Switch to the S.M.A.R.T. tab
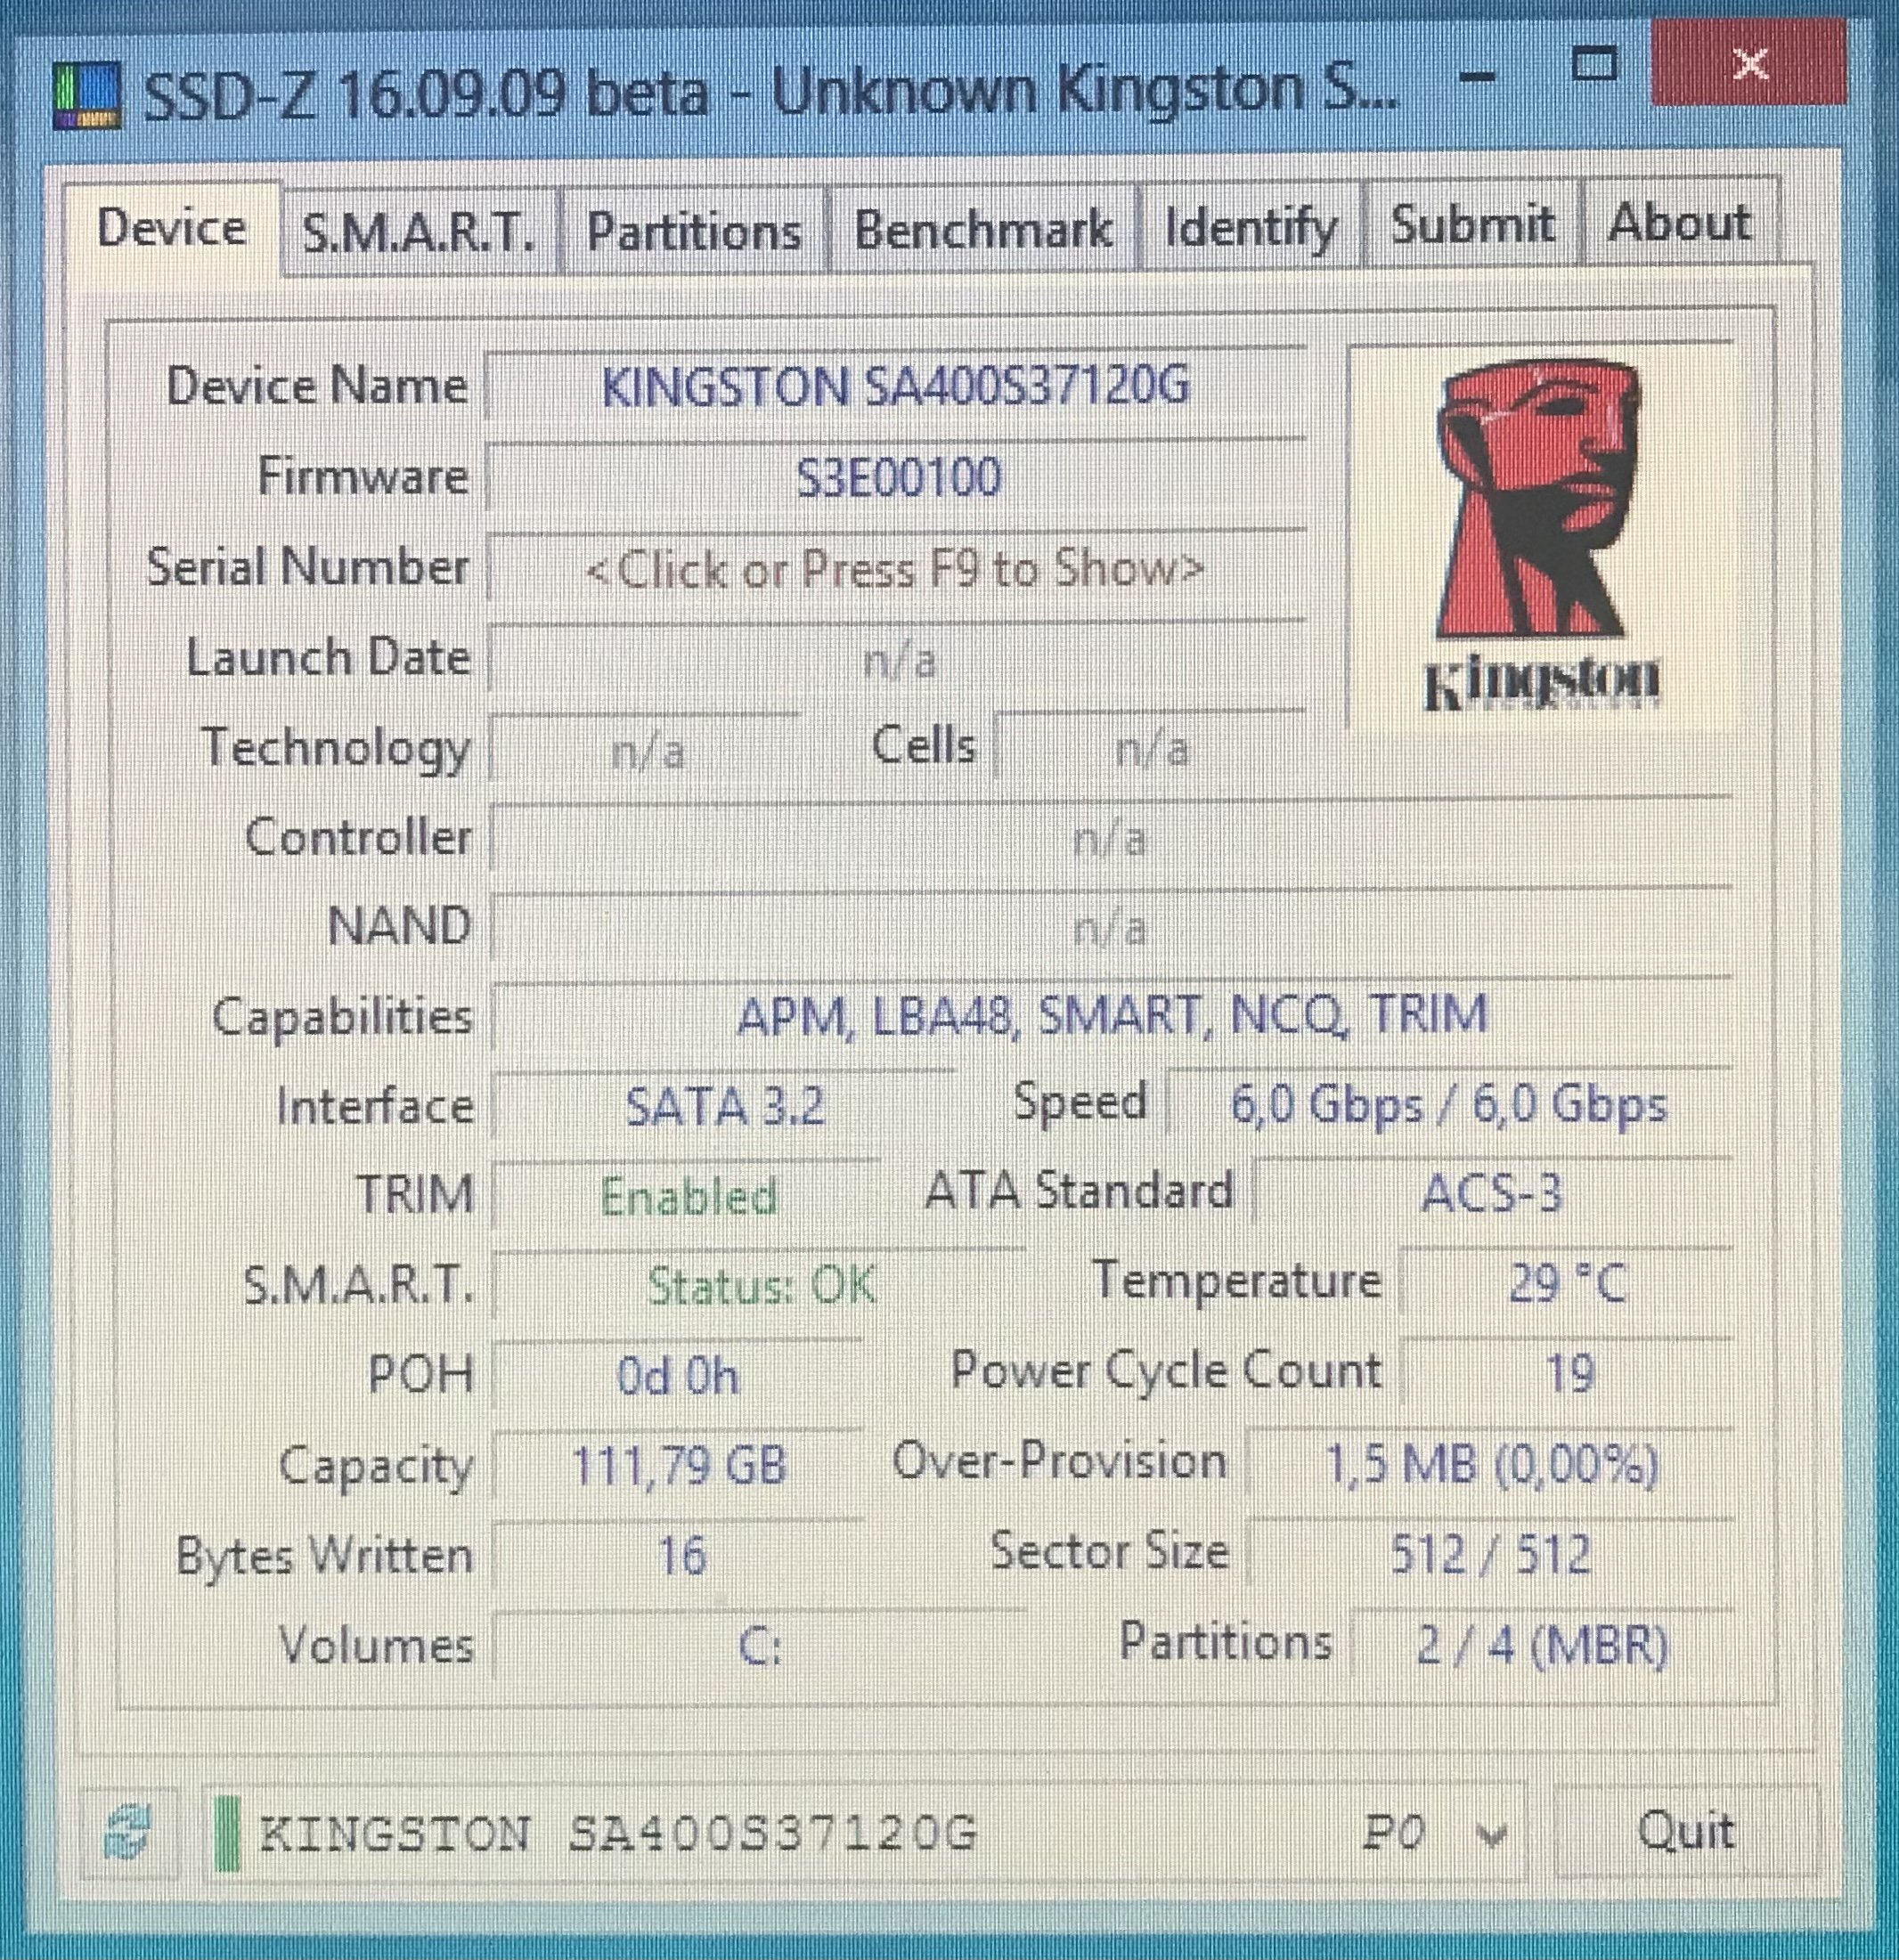The width and height of the screenshot is (1899, 1960). [x=419, y=232]
